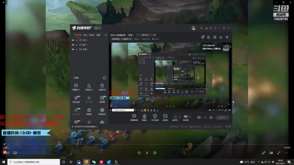Add a new scene with plus icon

pyautogui.click(x=106, y=35)
